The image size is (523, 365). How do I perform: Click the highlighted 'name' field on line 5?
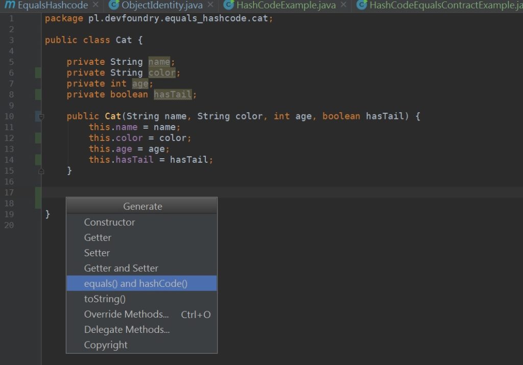pyautogui.click(x=159, y=62)
